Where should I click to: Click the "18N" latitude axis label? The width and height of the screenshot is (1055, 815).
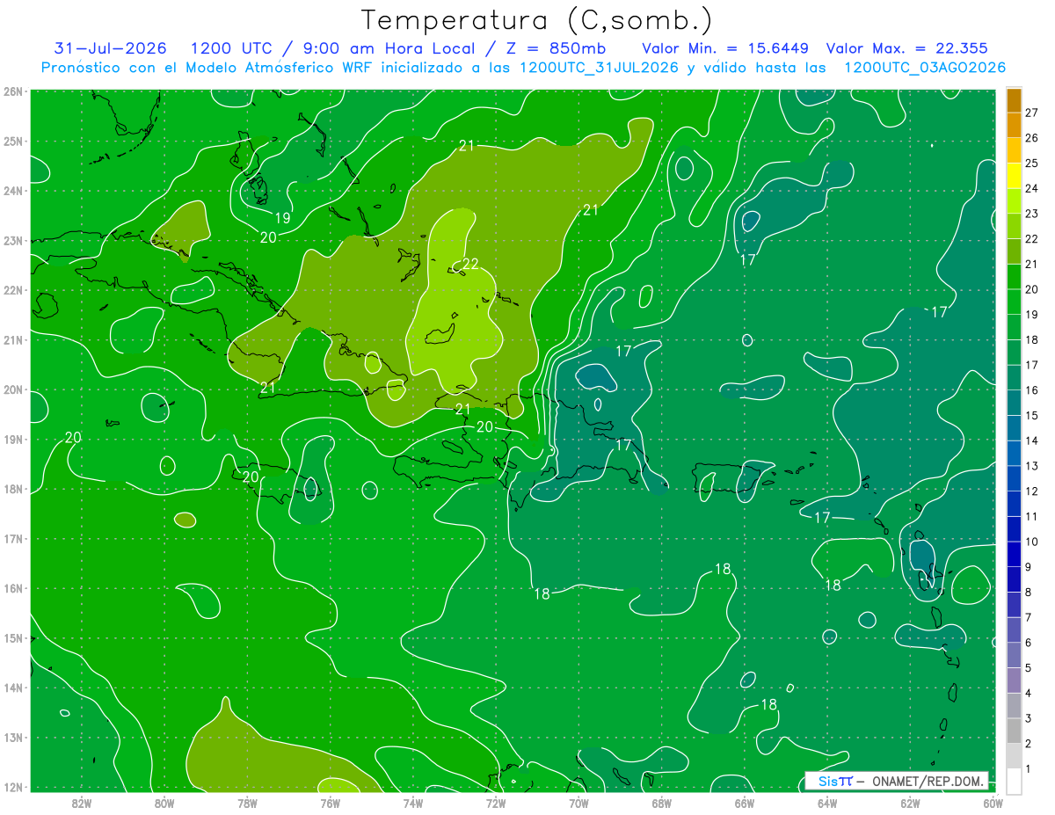[x=12, y=489]
